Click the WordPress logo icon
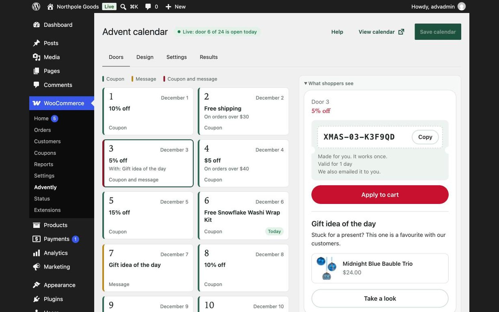Image resolution: width=499 pixels, height=312 pixels. point(36,7)
